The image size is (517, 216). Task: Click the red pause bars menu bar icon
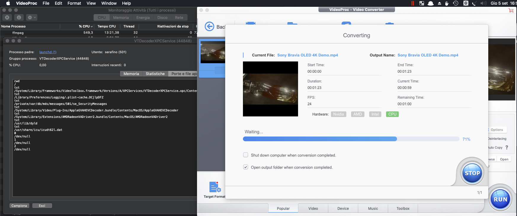pos(413,3)
